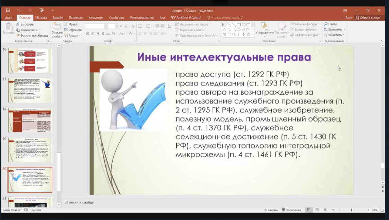Screen dimensions: 389x220
Task: Decrease font size with smaller A icon
Action: (x=126, y=26)
